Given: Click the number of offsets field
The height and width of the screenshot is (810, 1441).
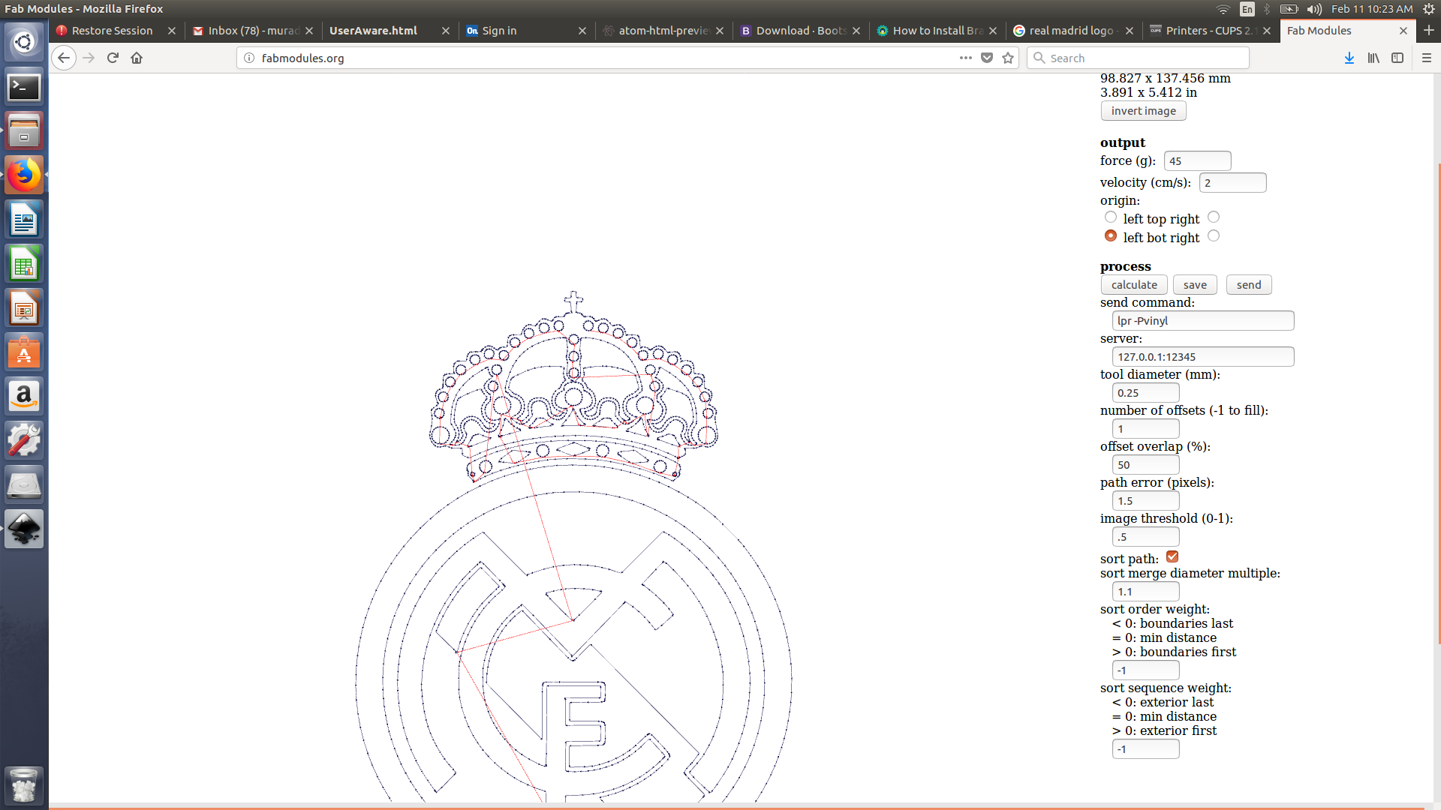Looking at the screenshot, I should click(x=1145, y=429).
